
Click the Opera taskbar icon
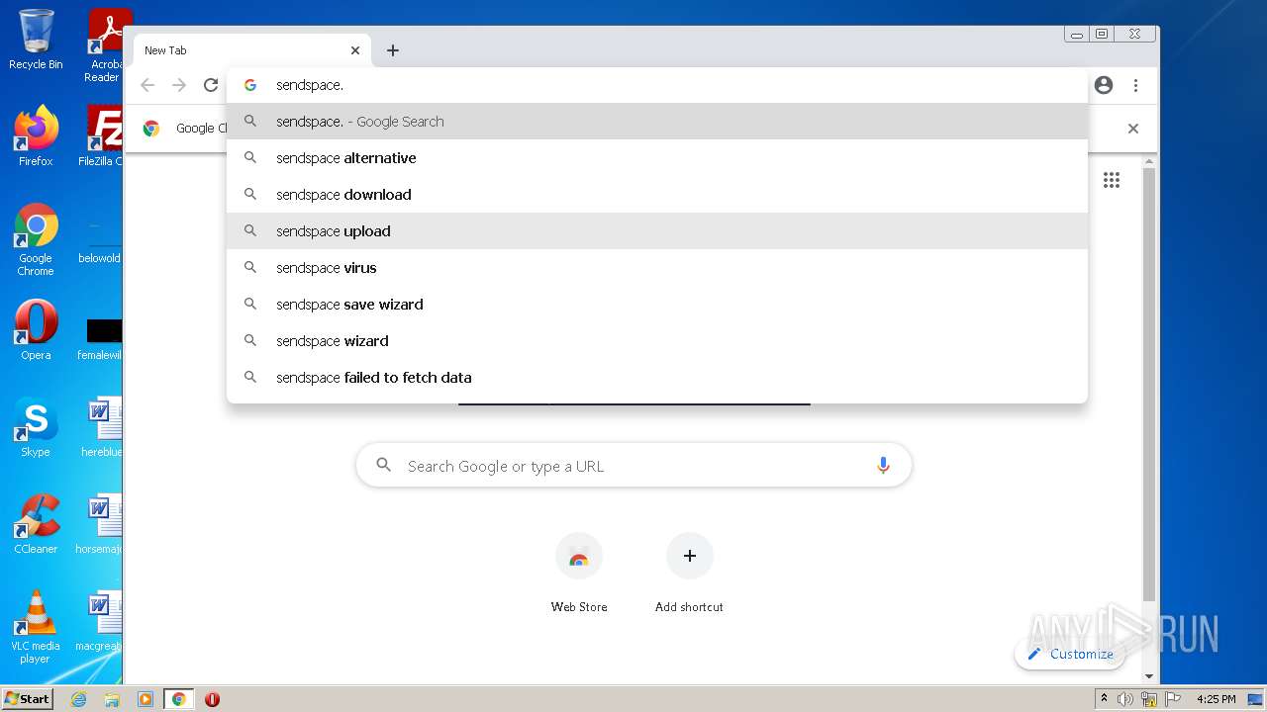pos(212,699)
